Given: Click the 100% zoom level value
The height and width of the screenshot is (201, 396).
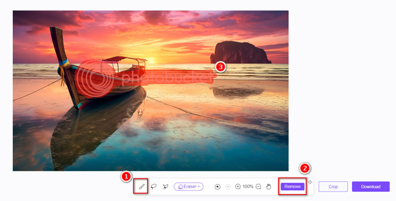Looking at the screenshot, I should (248, 187).
